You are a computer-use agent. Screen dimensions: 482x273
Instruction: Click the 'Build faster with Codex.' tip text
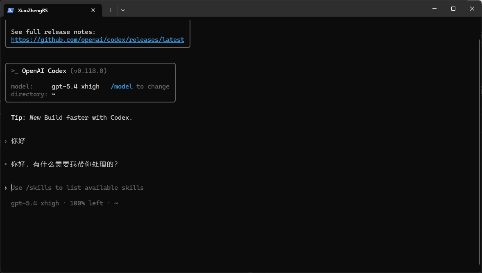point(88,118)
